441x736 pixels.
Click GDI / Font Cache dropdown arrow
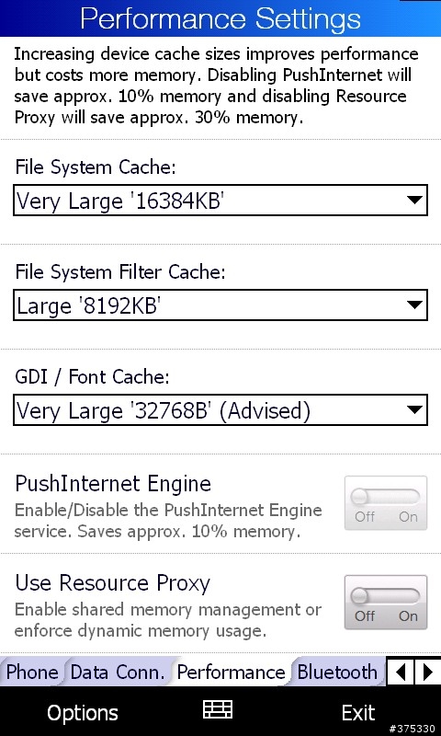414,409
